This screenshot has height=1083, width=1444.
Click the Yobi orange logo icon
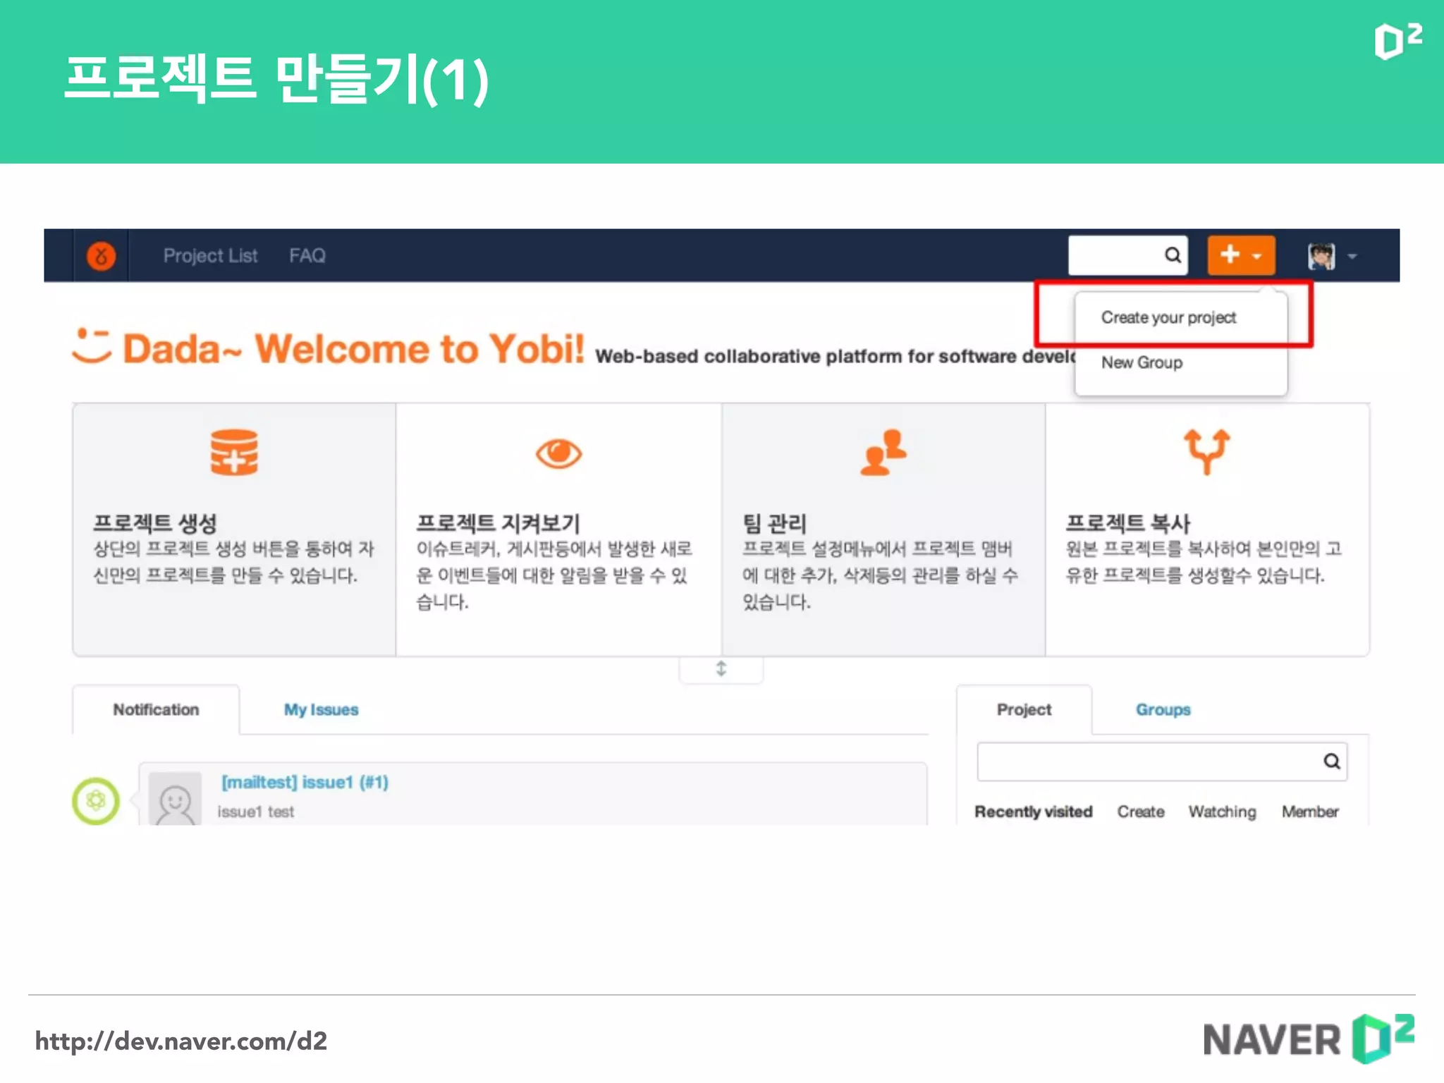(x=101, y=256)
